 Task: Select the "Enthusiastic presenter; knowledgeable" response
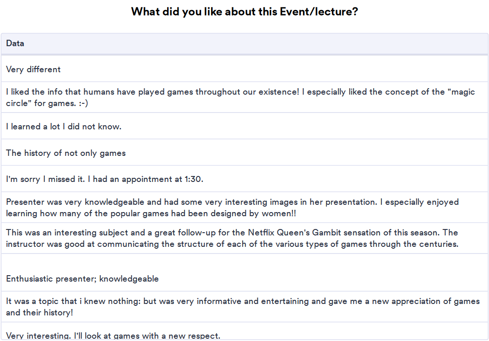[x=82, y=279]
